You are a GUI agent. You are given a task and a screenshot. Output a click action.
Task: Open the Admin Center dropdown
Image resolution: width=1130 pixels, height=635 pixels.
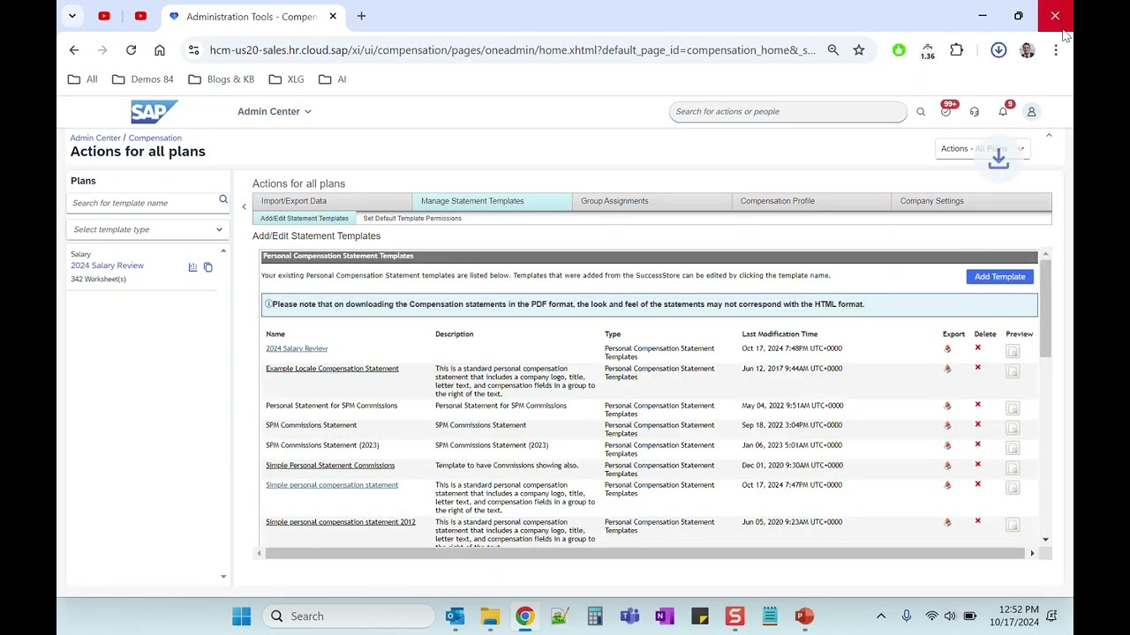pos(275,112)
